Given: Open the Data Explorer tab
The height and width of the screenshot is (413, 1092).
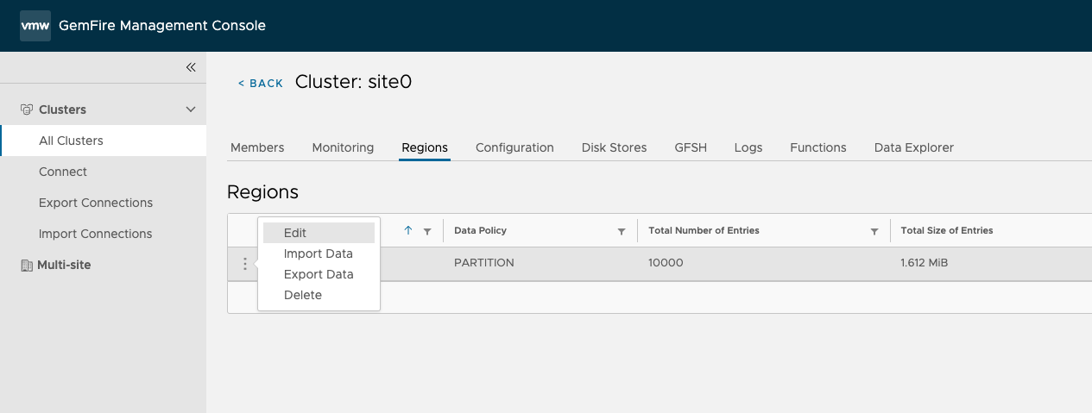Looking at the screenshot, I should pyautogui.click(x=914, y=147).
